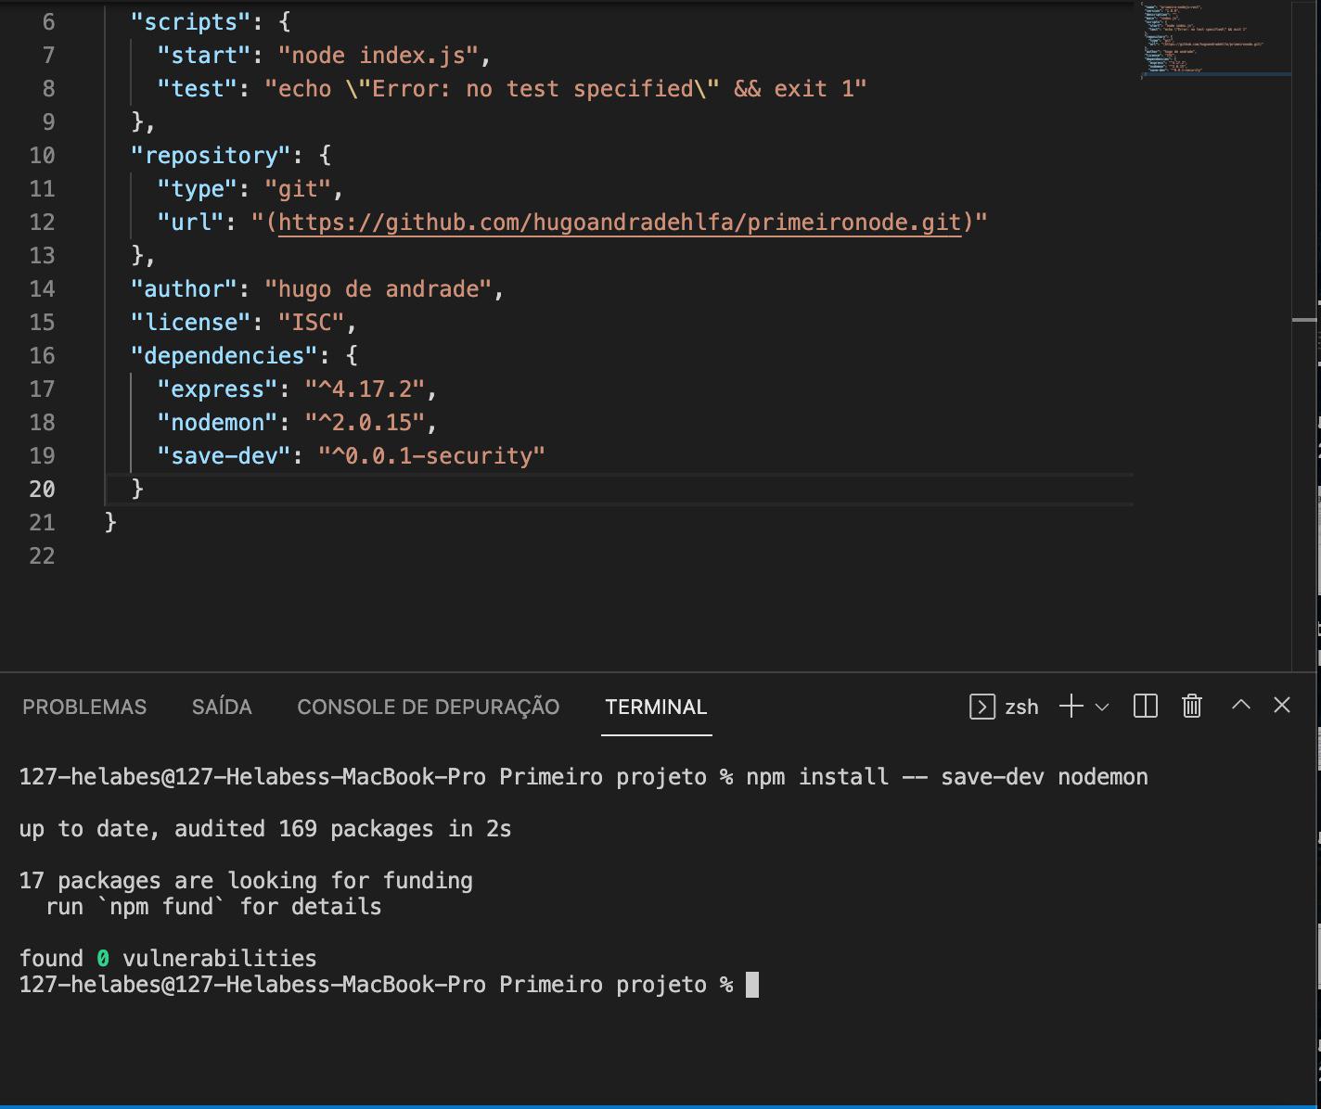Click the "nodemon" dependency name

[218, 423]
